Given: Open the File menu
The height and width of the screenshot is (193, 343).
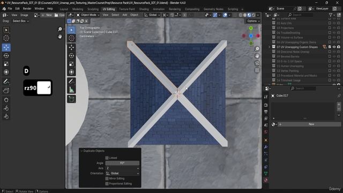Looking at the screenshot, I should [x=10, y=9].
